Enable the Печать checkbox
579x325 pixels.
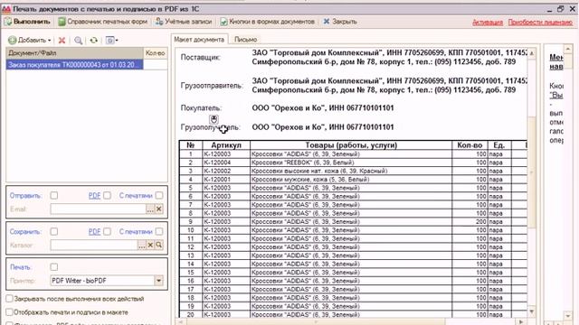point(54,267)
